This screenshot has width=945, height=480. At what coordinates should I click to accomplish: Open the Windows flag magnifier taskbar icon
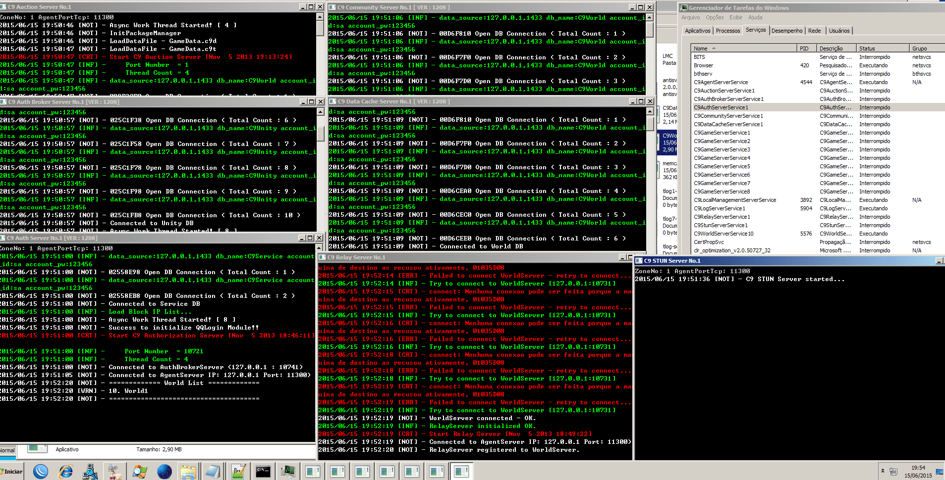[x=140, y=472]
